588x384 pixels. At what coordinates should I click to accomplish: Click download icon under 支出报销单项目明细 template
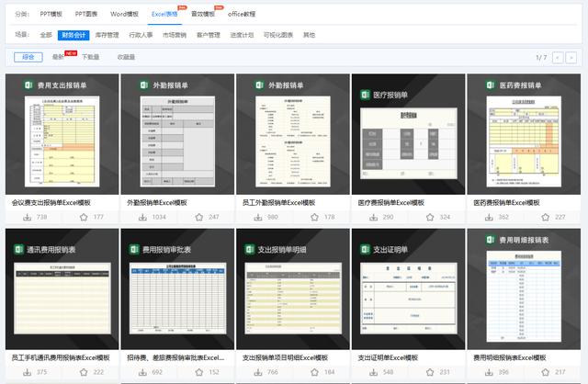(x=257, y=372)
